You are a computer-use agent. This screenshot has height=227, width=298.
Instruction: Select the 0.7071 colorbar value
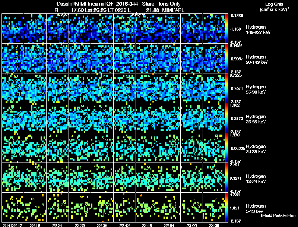237,89
